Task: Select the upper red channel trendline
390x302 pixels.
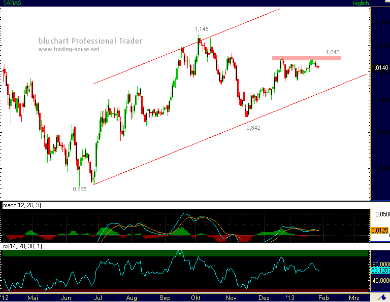Action: pos(186,47)
